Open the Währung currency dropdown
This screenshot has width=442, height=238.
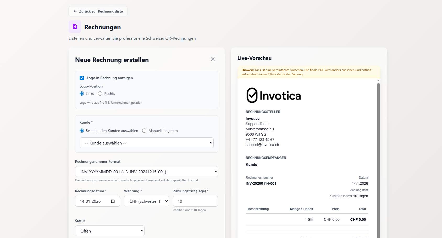146,201
